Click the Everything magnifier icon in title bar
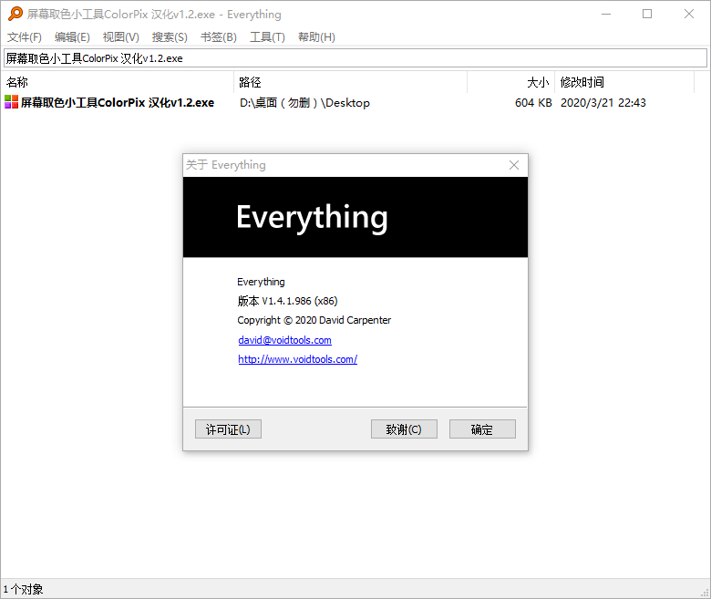711x599 pixels. 15,14
